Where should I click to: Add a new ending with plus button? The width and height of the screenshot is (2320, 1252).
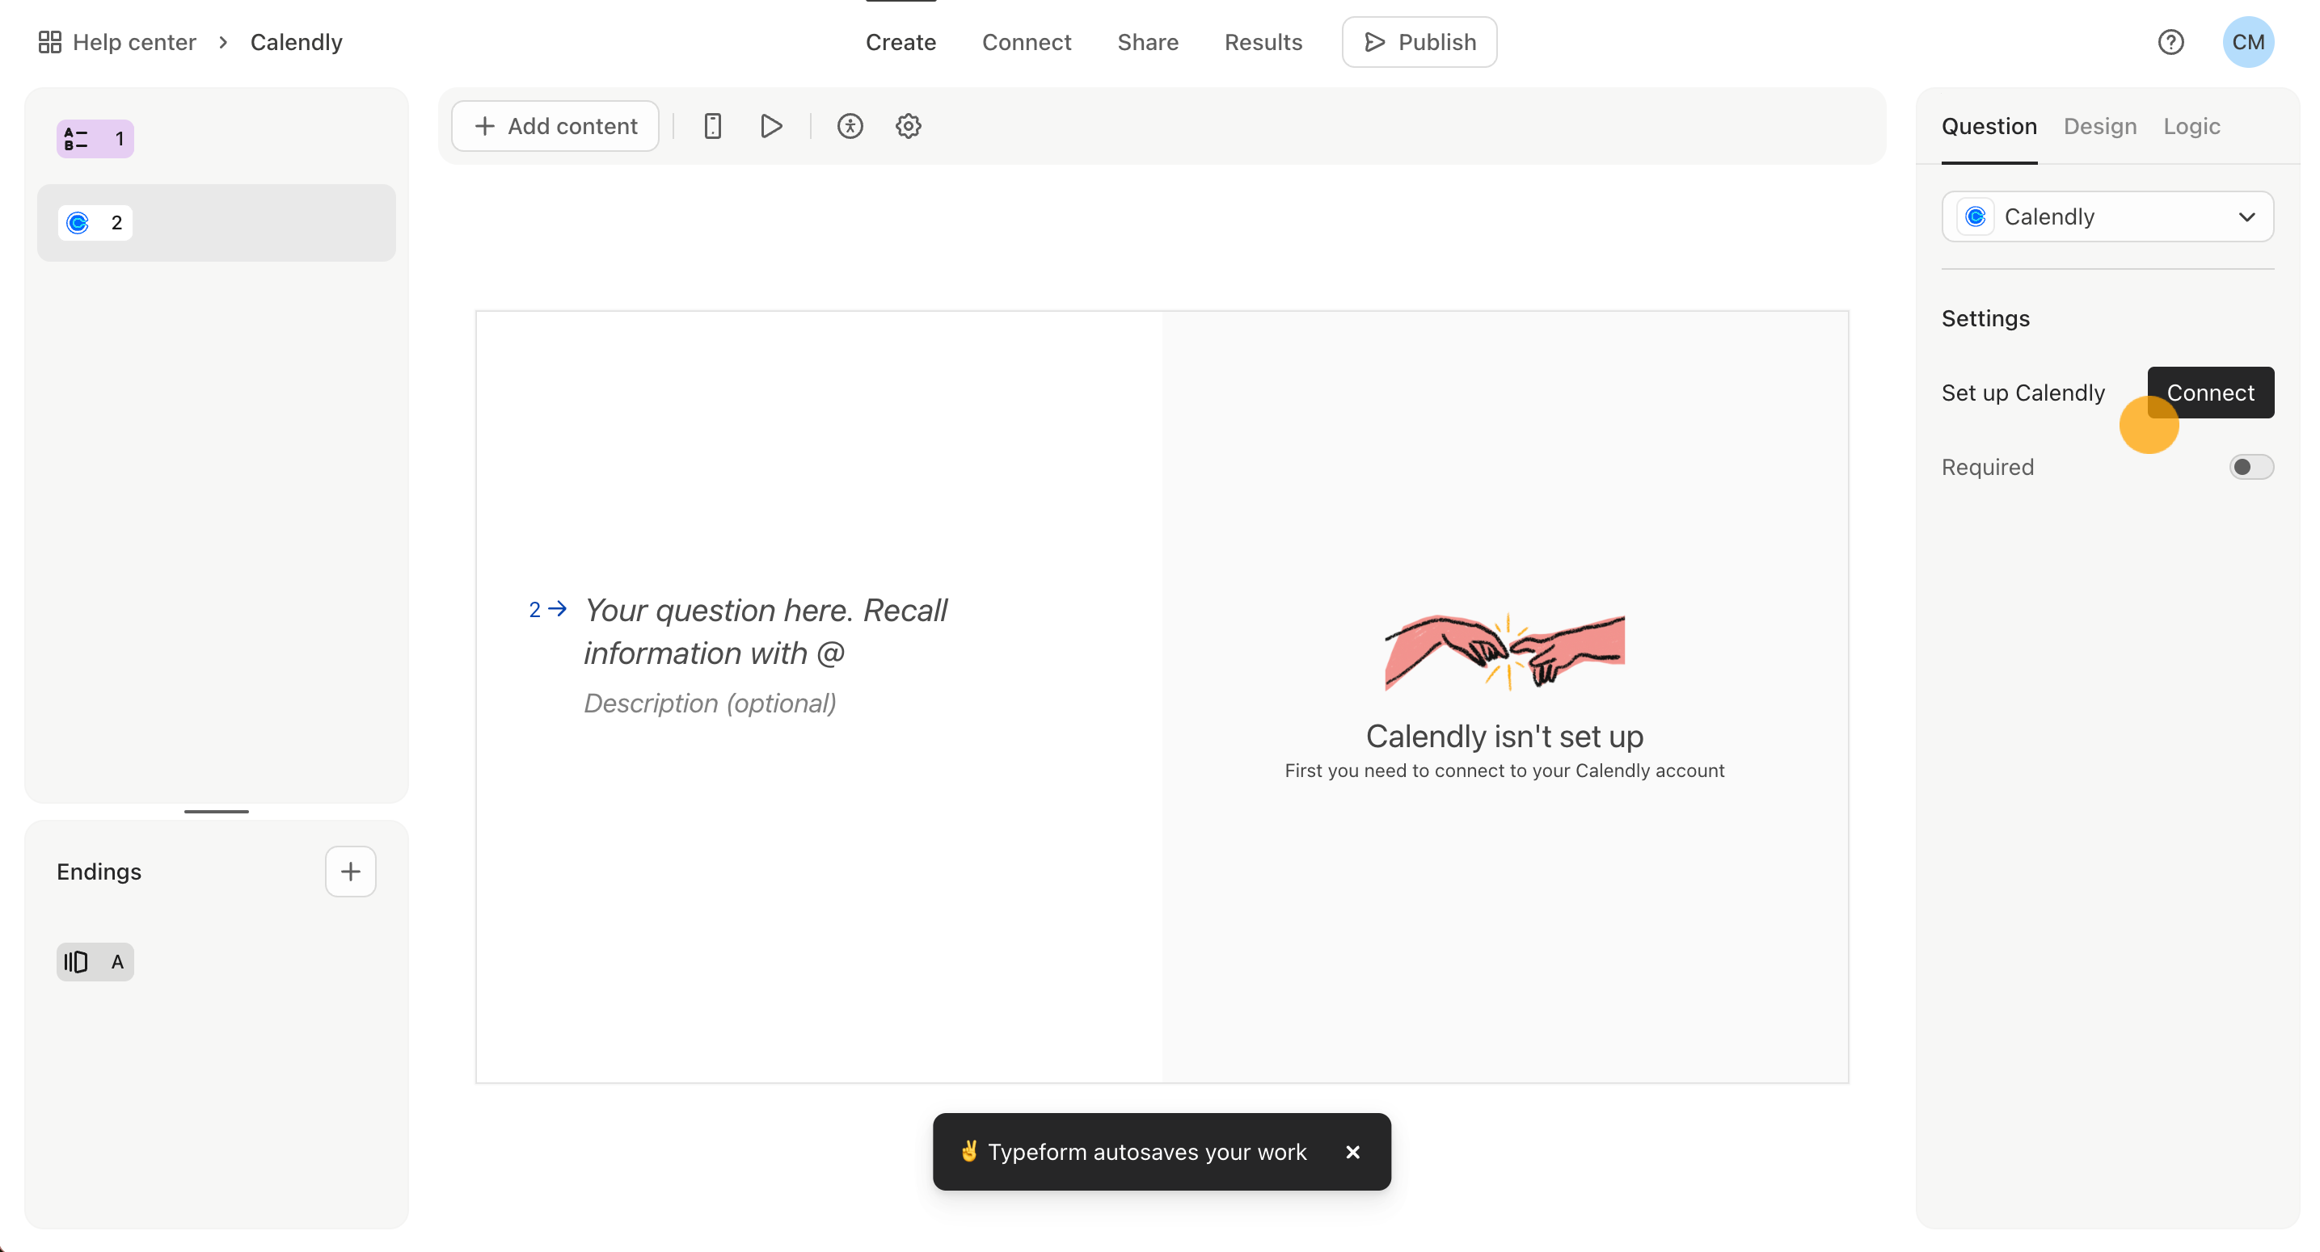350,872
